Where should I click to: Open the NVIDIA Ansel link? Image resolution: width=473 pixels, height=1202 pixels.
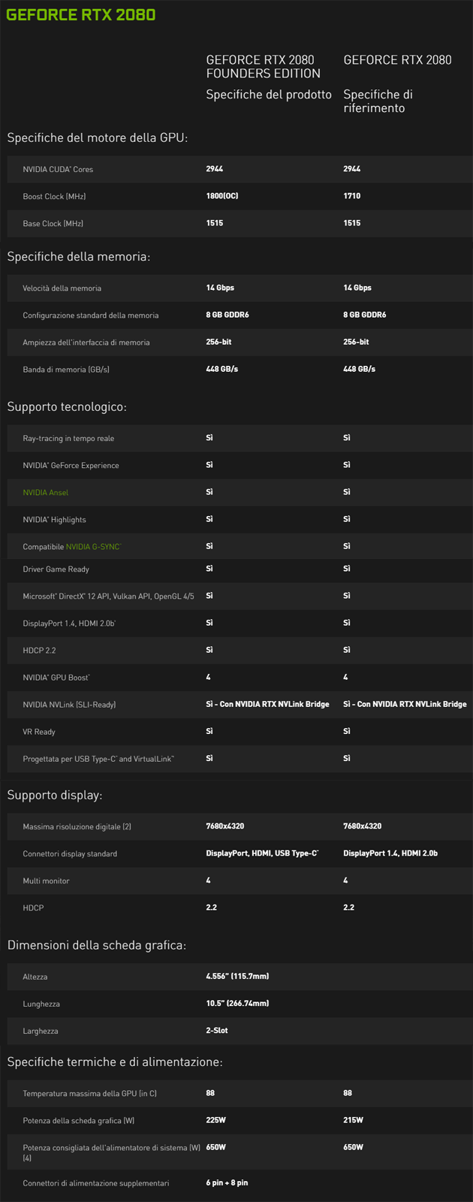[46, 493]
